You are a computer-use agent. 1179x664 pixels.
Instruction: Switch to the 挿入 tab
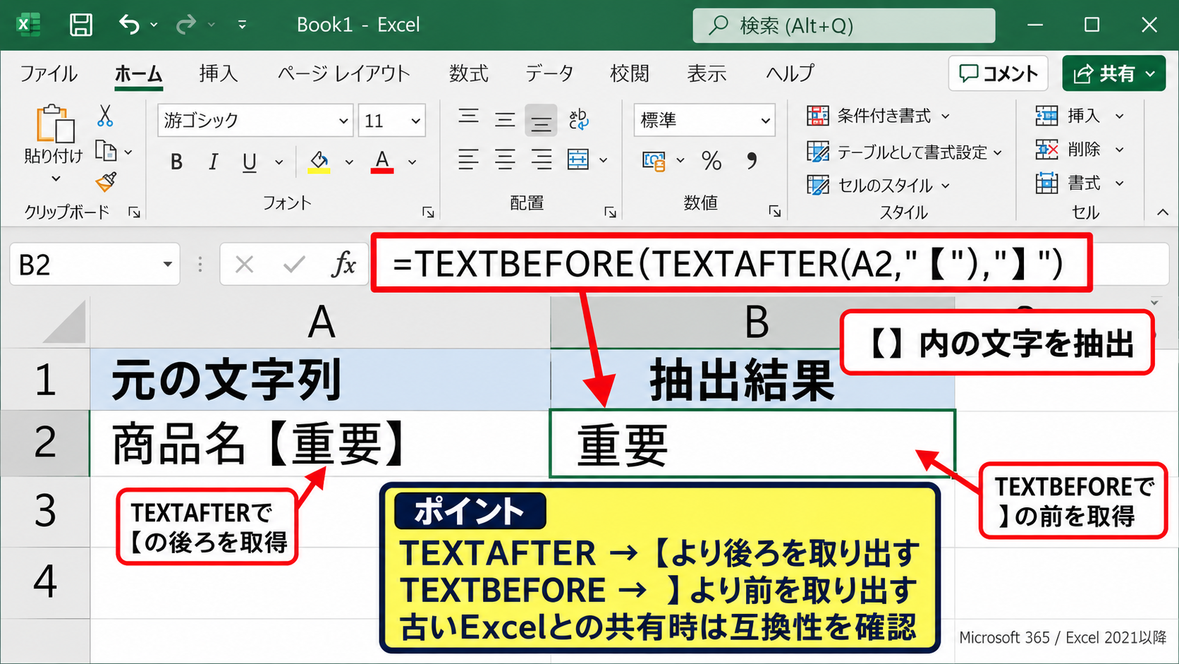tap(218, 73)
